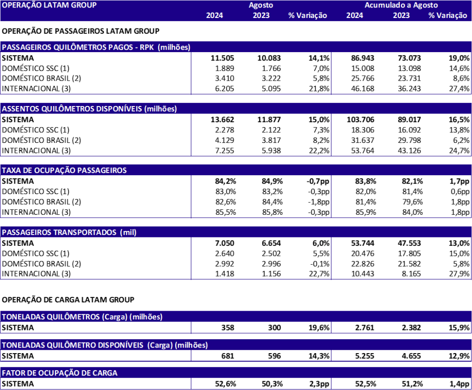
Task: Select the 6,2% variation value
Action: 461,140
